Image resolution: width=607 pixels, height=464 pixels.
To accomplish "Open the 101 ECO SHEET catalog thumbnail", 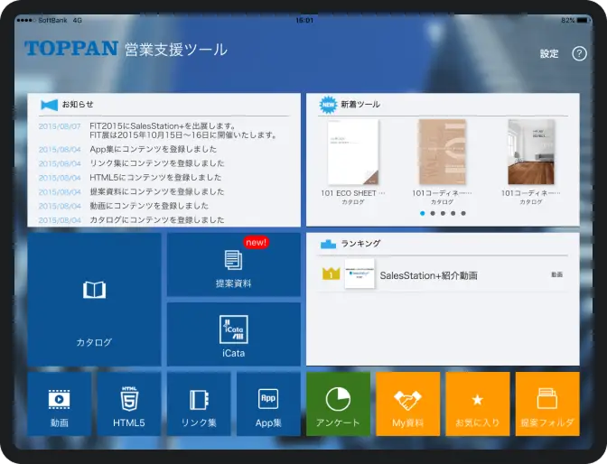I will click(353, 152).
